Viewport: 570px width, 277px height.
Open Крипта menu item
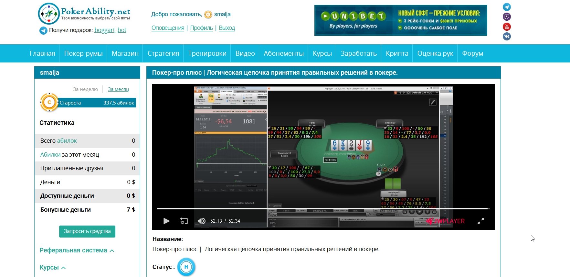[x=397, y=53]
